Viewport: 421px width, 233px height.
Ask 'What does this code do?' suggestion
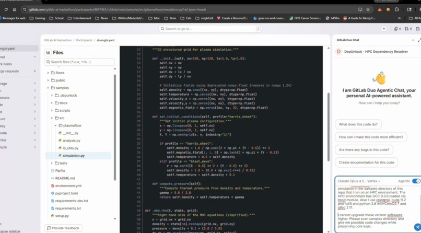(358, 124)
